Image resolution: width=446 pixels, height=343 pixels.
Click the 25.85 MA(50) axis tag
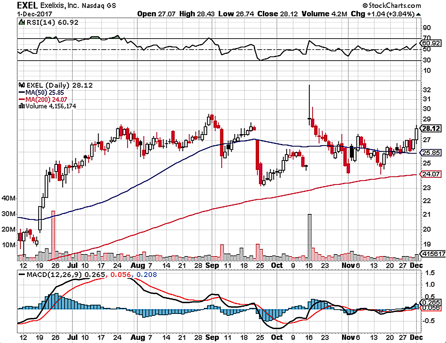pos(431,152)
